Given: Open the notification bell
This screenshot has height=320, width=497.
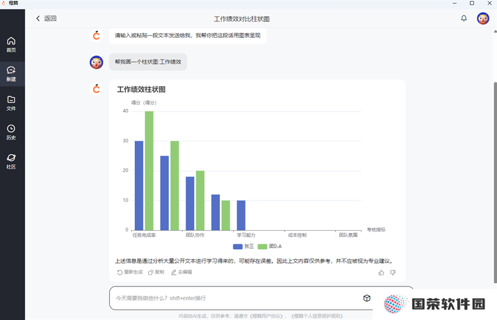Looking at the screenshot, I should tap(463, 19).
